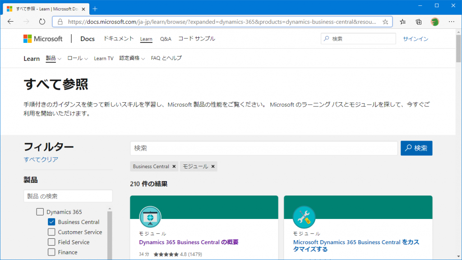
Task: Remove the モジュール filter tag
Action: (213, 166)
